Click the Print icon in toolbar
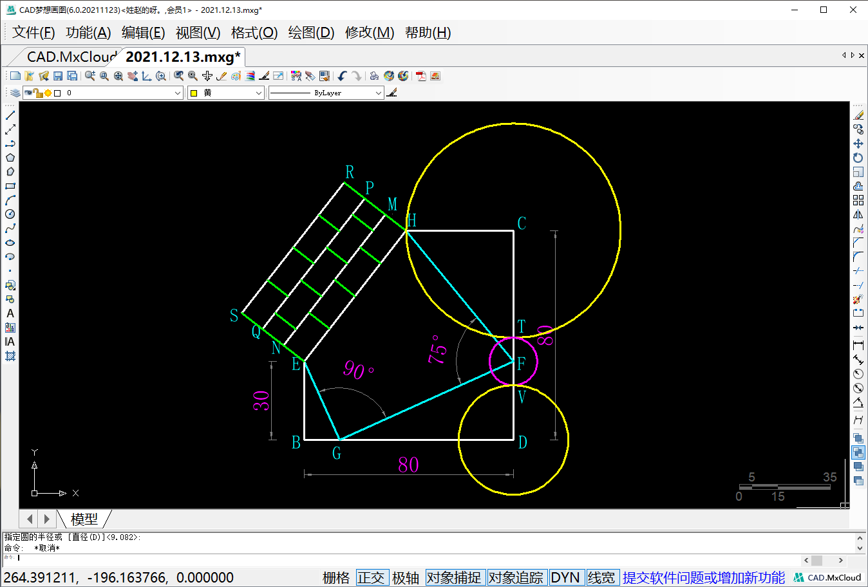Viewport: 868px width, 587px height. click(374, 76)
